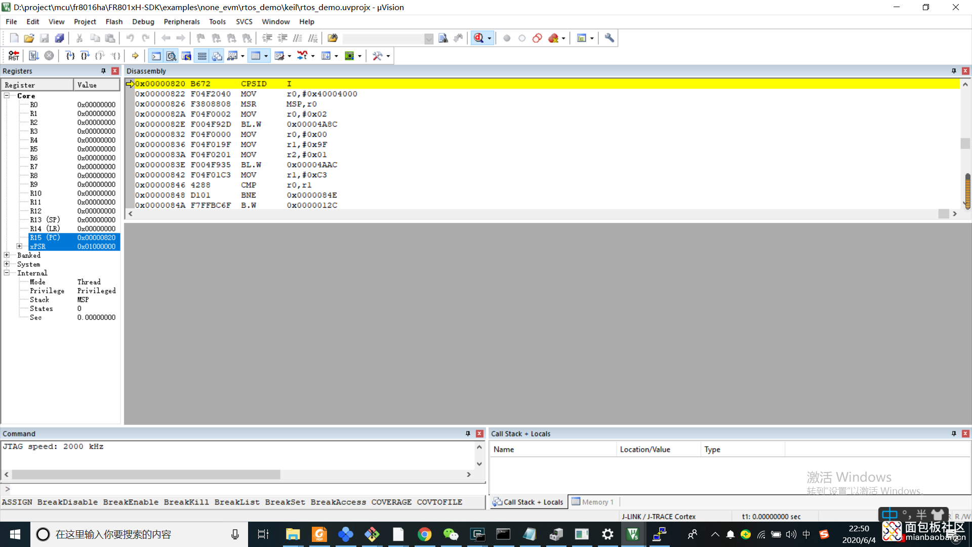This screenshot has width=972, height=547.
Task: Select the R15 (PC) register row
Action: (x=74, y=238)
